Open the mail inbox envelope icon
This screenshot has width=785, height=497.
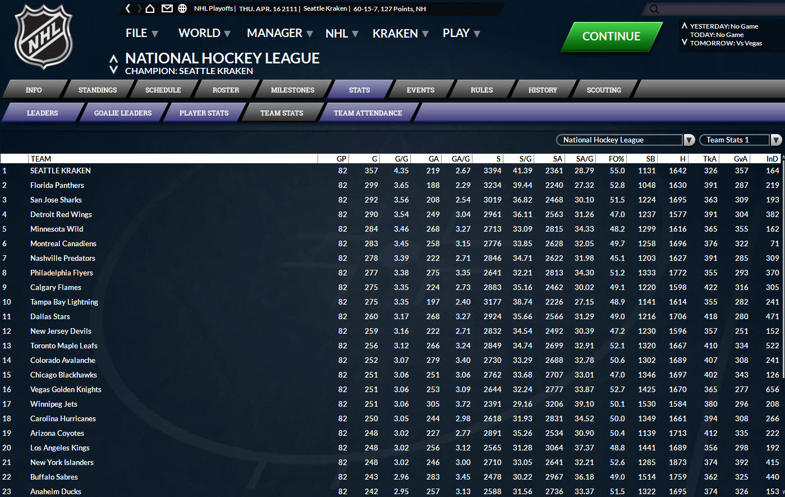(167, 8)
